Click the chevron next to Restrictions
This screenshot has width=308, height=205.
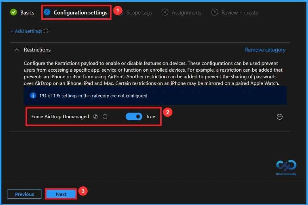(17, 50)
